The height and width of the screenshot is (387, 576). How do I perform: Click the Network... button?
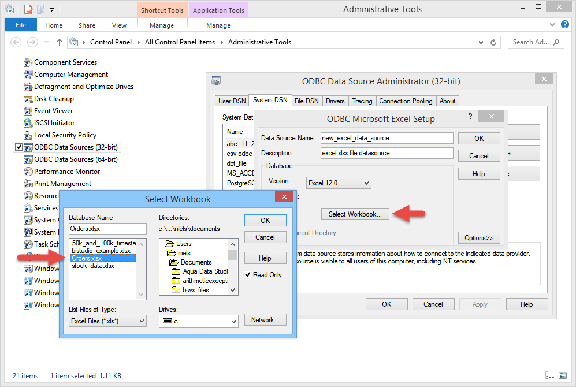[x=265, y=320]
